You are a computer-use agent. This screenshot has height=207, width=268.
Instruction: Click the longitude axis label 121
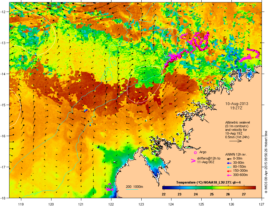tap(81, 204)
